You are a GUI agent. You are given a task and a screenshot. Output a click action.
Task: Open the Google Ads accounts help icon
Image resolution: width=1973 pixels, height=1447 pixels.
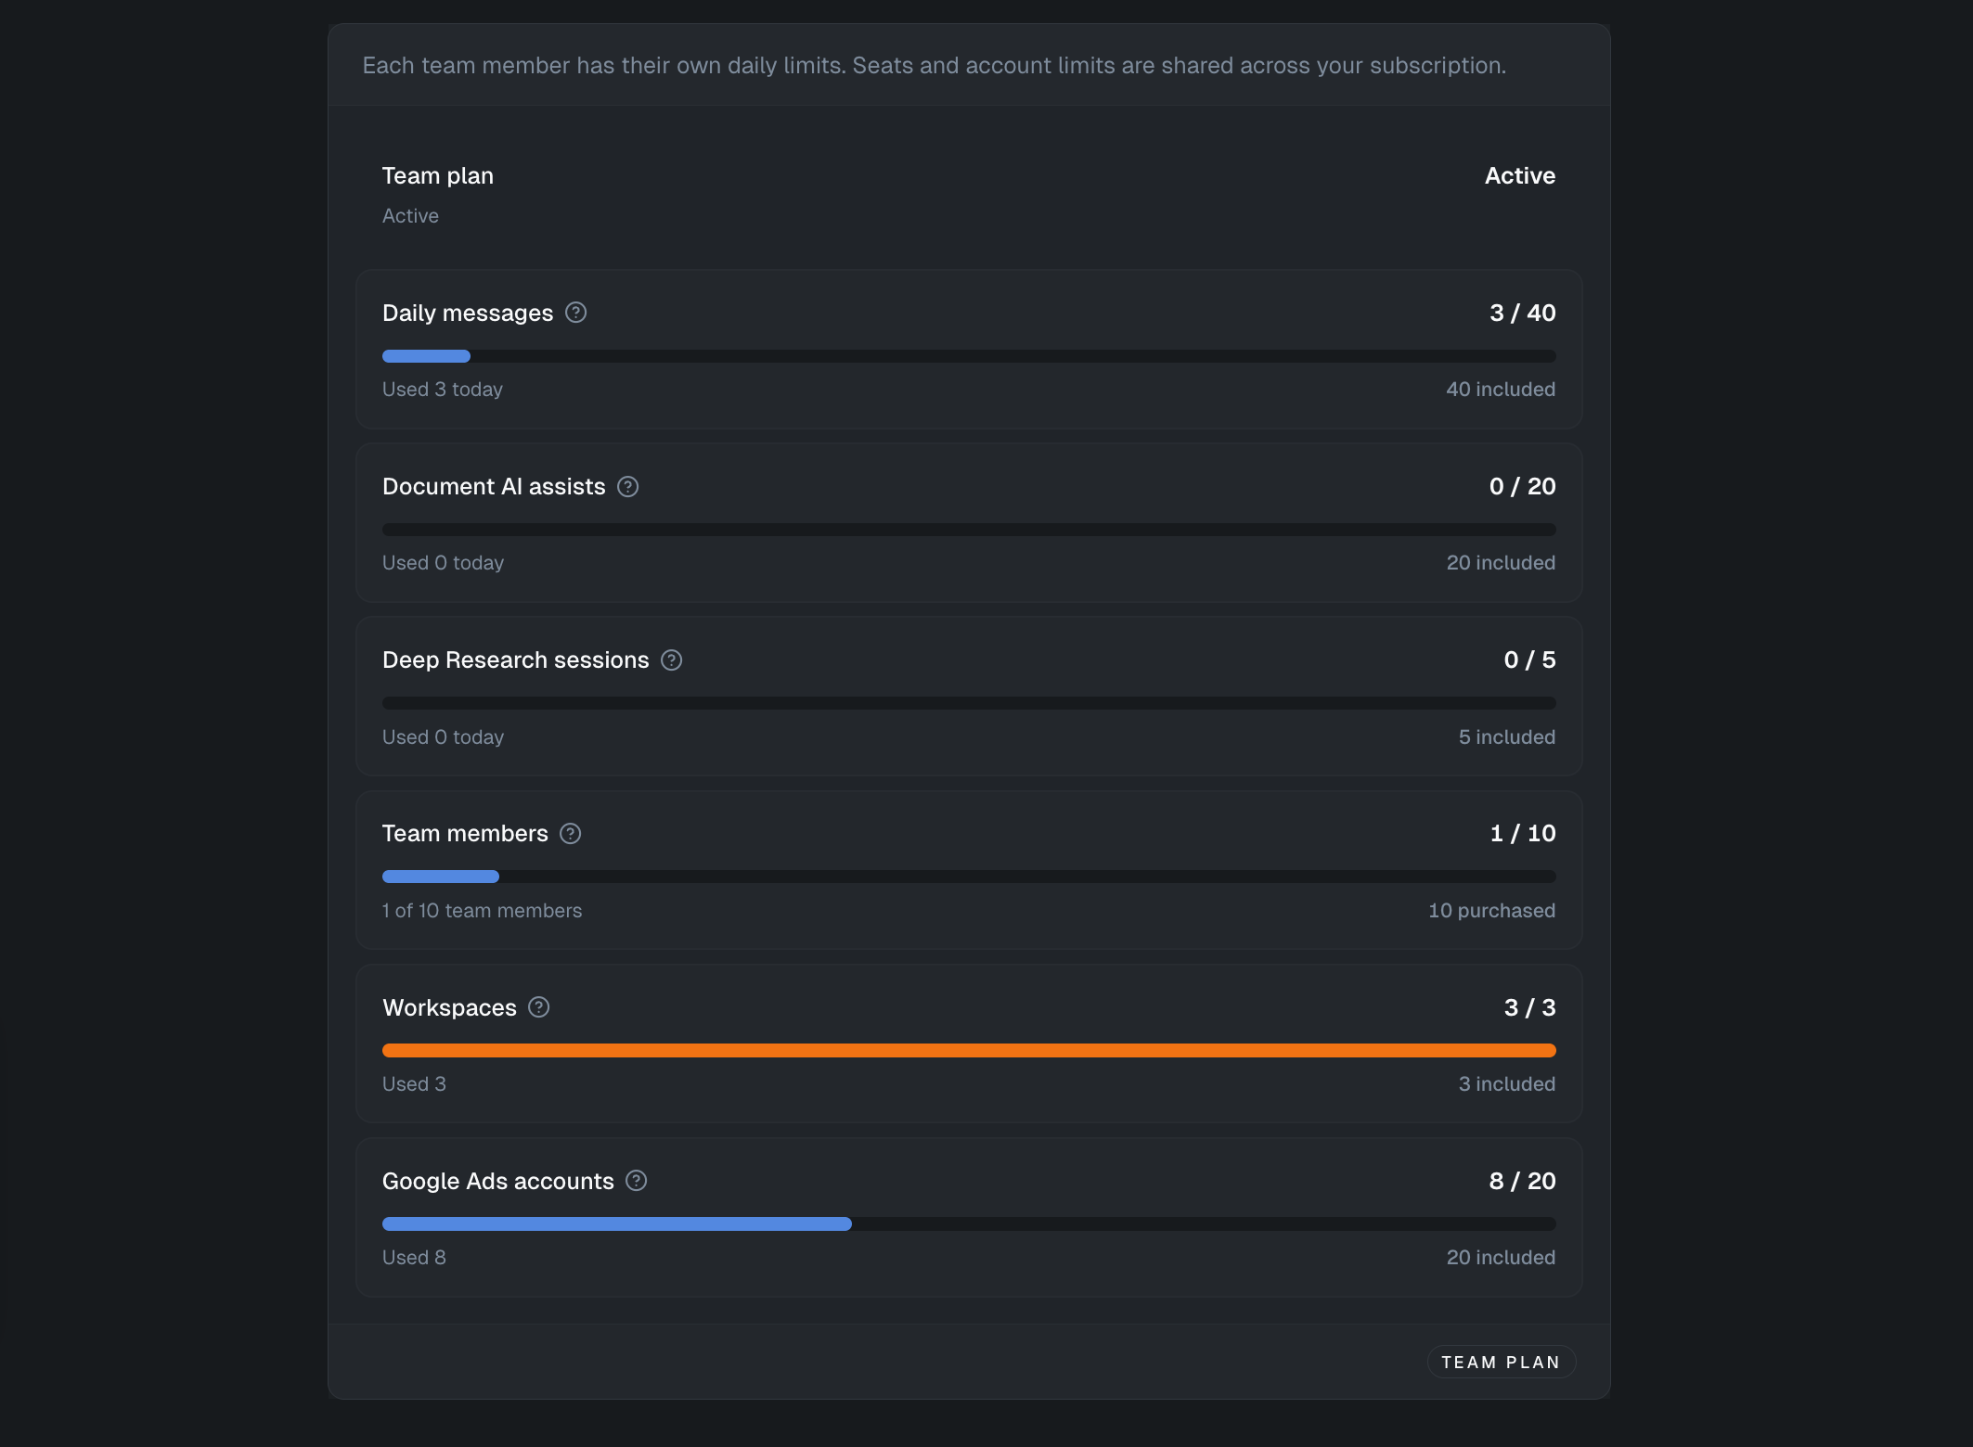pyautogui.click(x=637, y=1181)
